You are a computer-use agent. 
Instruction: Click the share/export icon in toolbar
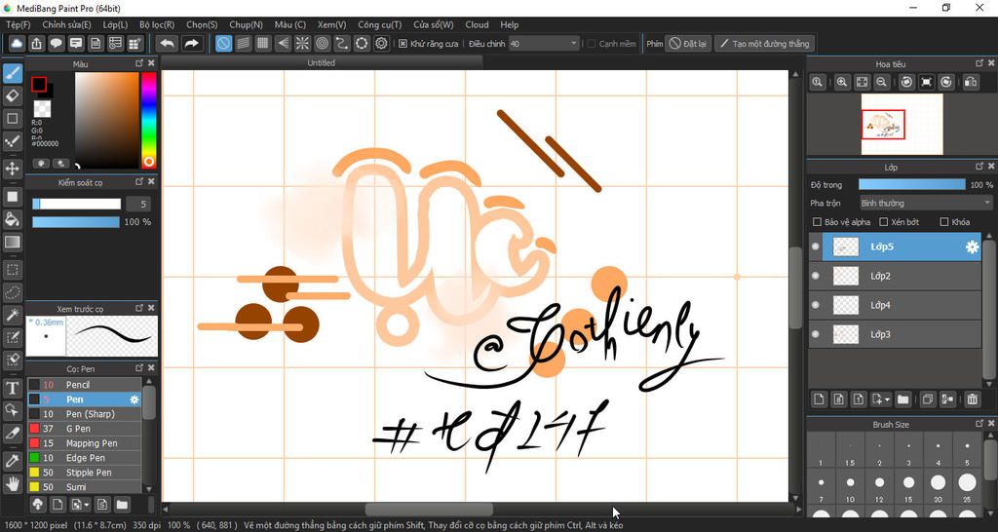36,43
